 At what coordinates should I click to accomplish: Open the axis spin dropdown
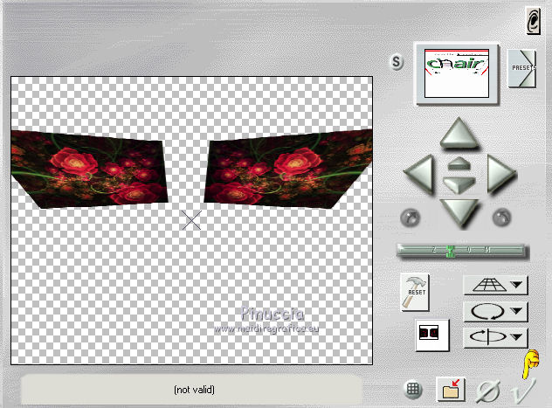point(496,337)
